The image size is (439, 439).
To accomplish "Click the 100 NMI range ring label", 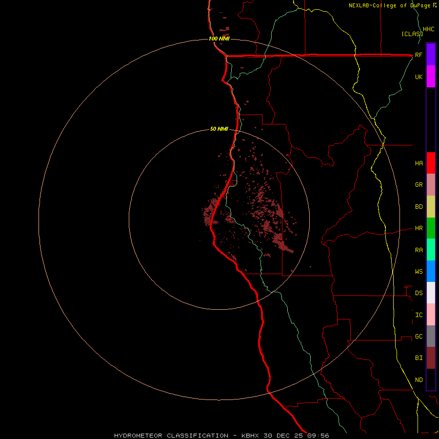I will pos(219,39).
